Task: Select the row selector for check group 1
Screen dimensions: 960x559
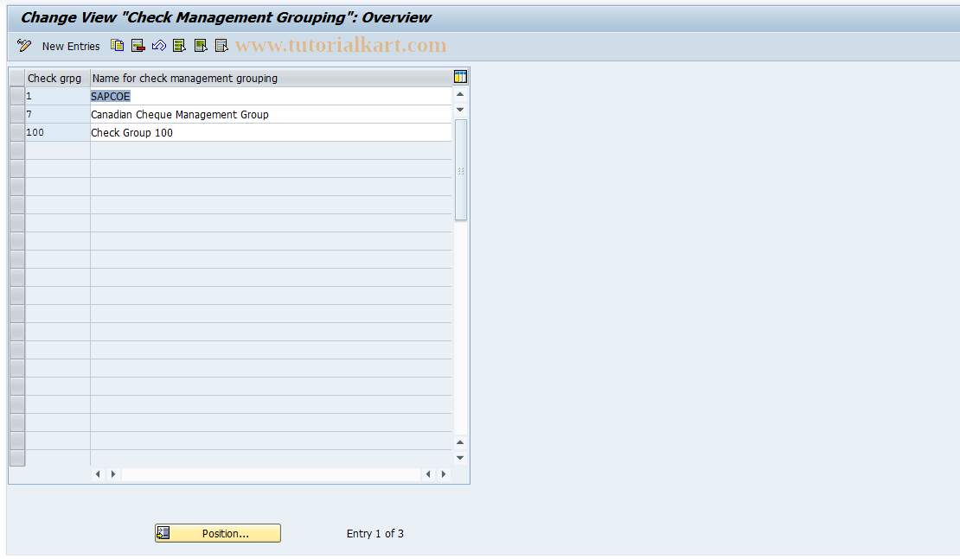Action: pyautogui.click(x=17, y=96)
